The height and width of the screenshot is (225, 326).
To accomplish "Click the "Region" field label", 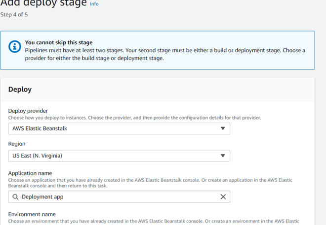I will point(17,144).
